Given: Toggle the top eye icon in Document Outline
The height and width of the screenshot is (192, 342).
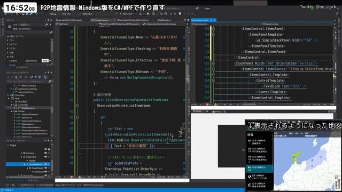Looking at the screenshot, I should pos(46,149).
